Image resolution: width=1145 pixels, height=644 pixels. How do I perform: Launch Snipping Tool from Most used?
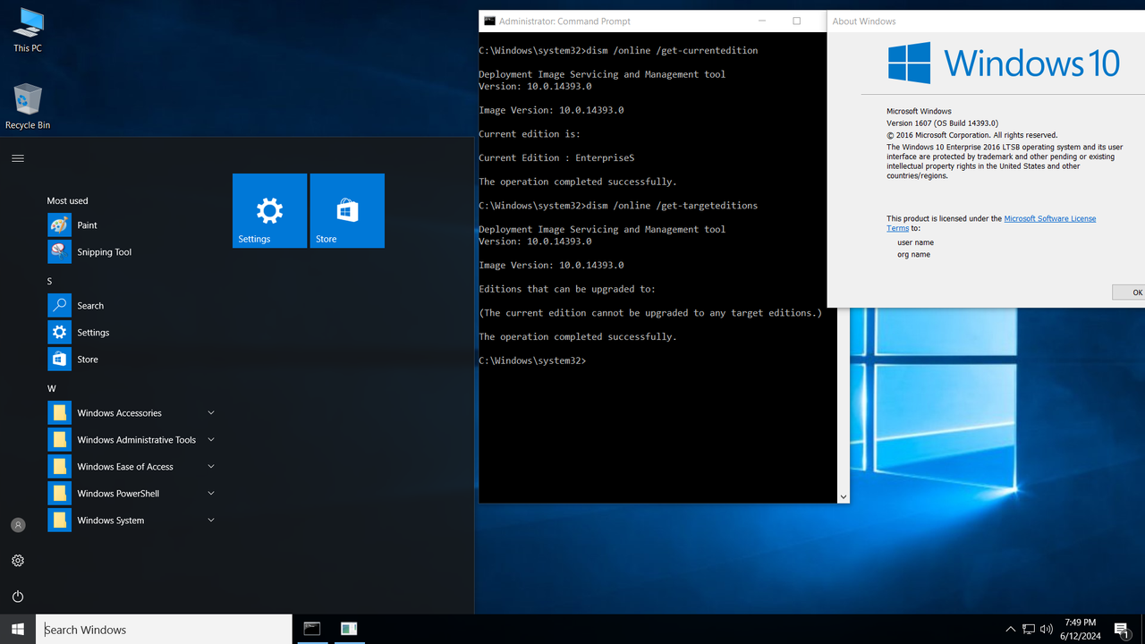tap(131, 252)
